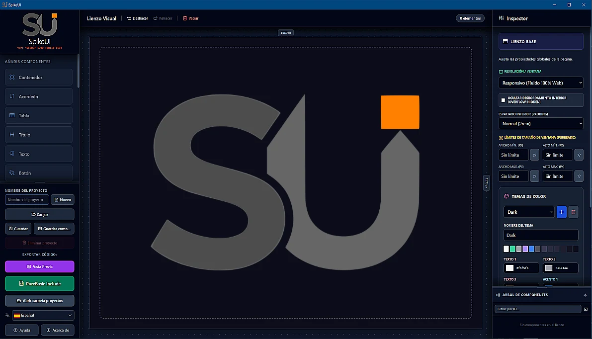The width and height of the screenshot is (592, 339).
Task: Open the Espaciado interior padding dropdown
Action: (541, 123)
